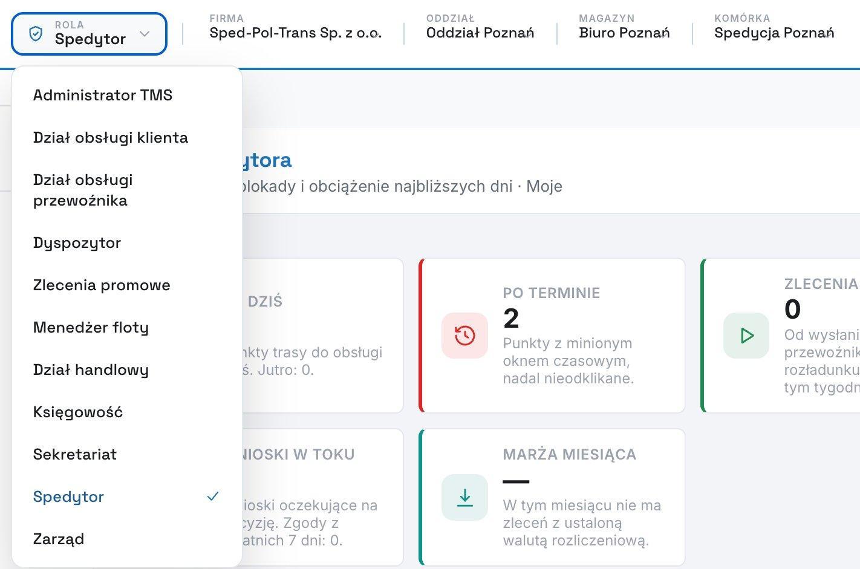
Task: Select the Administrator TMS role
Action: [x=126, y=95]
